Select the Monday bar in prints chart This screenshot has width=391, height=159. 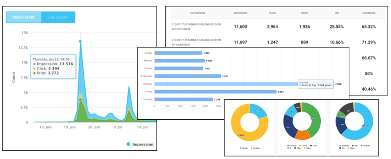coord(179,60)
